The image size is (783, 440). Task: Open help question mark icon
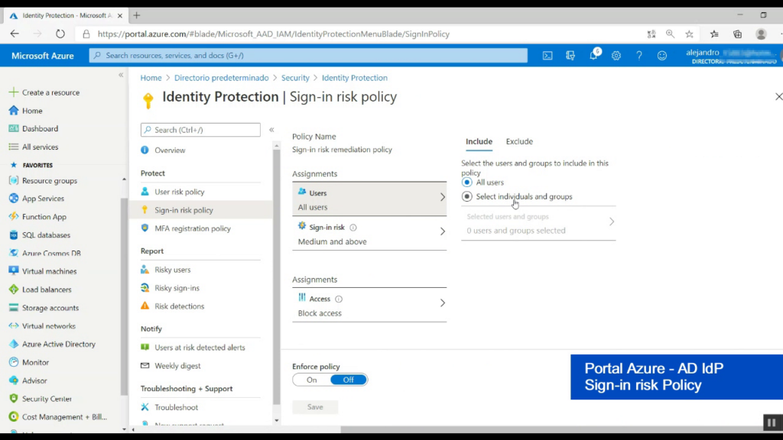click(x=639, y=55)
